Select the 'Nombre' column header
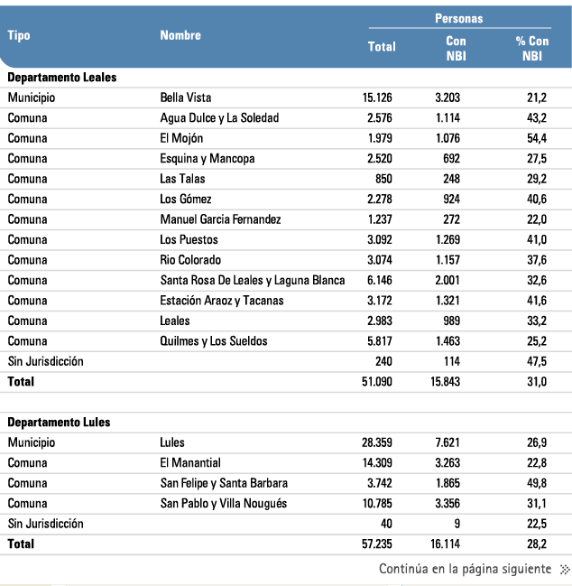Image resolution: width=572 pixels, height=586 pixels. point(180,35)
